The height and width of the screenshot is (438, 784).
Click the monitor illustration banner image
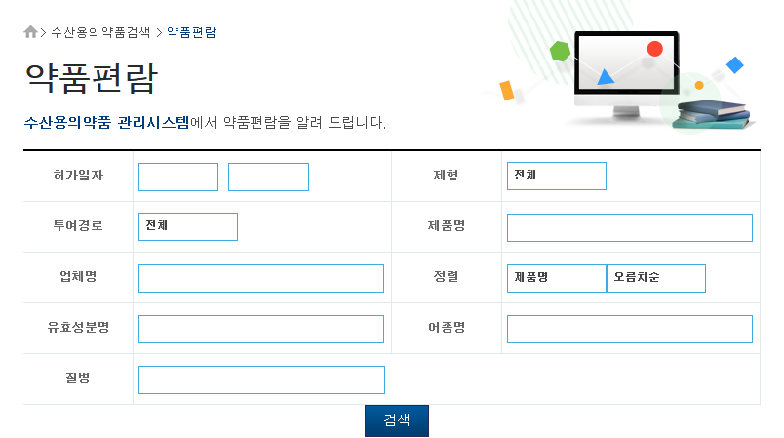coord(620,67)
